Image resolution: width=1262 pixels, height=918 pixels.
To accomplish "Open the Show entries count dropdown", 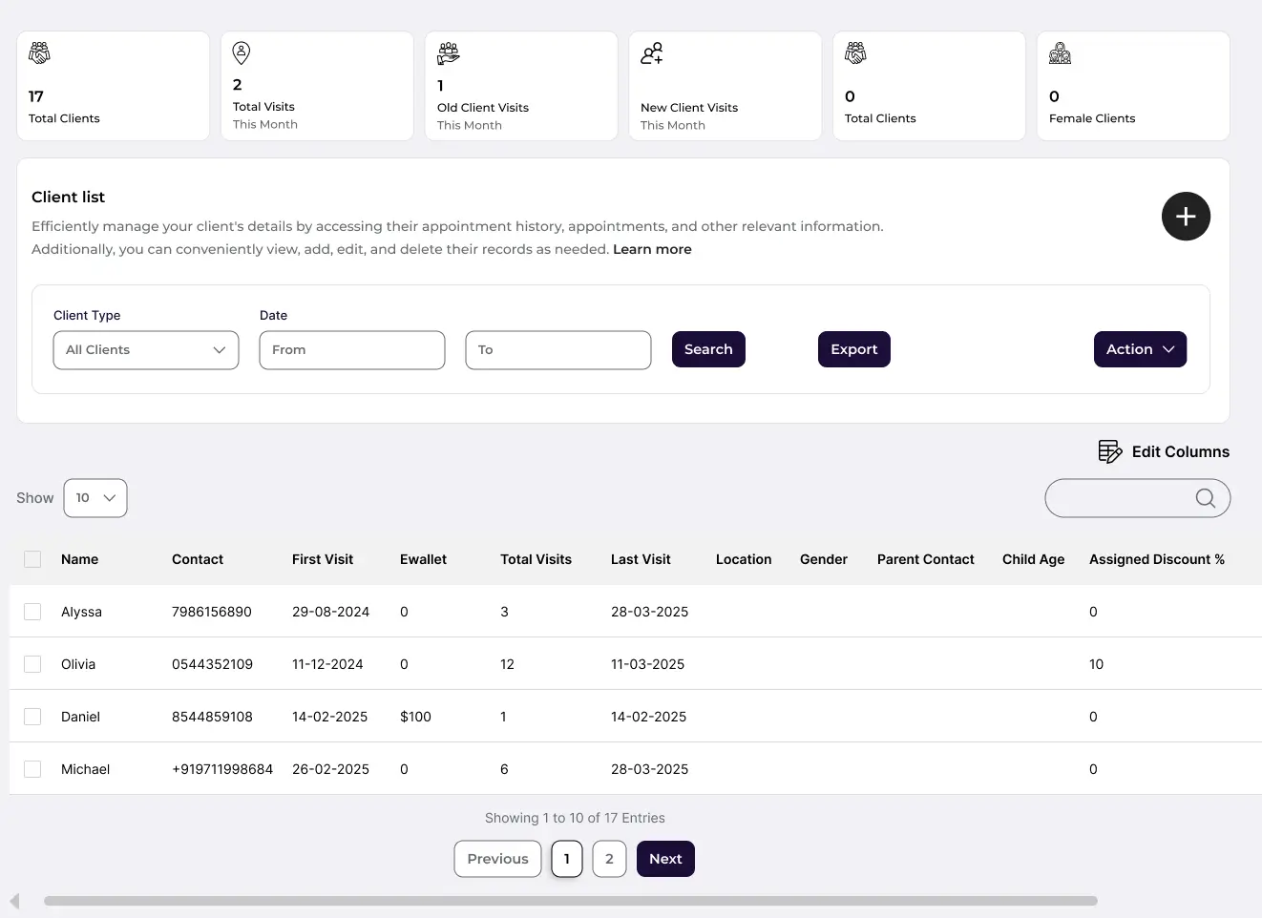I will tap(95, 498).
